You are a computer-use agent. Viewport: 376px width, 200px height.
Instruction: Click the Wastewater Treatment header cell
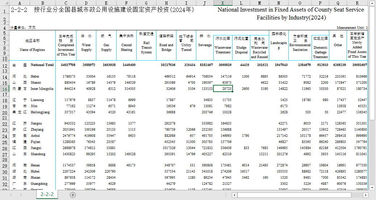(x=223, y=48)
